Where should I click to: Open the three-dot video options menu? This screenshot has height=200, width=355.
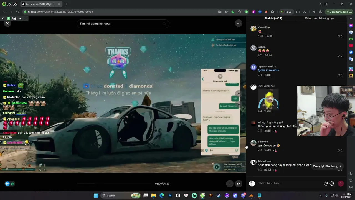[x=239, y=23]
